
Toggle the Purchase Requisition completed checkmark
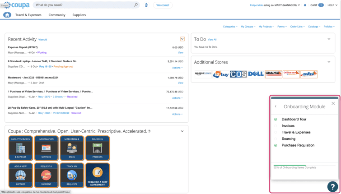tap(276, 145)
